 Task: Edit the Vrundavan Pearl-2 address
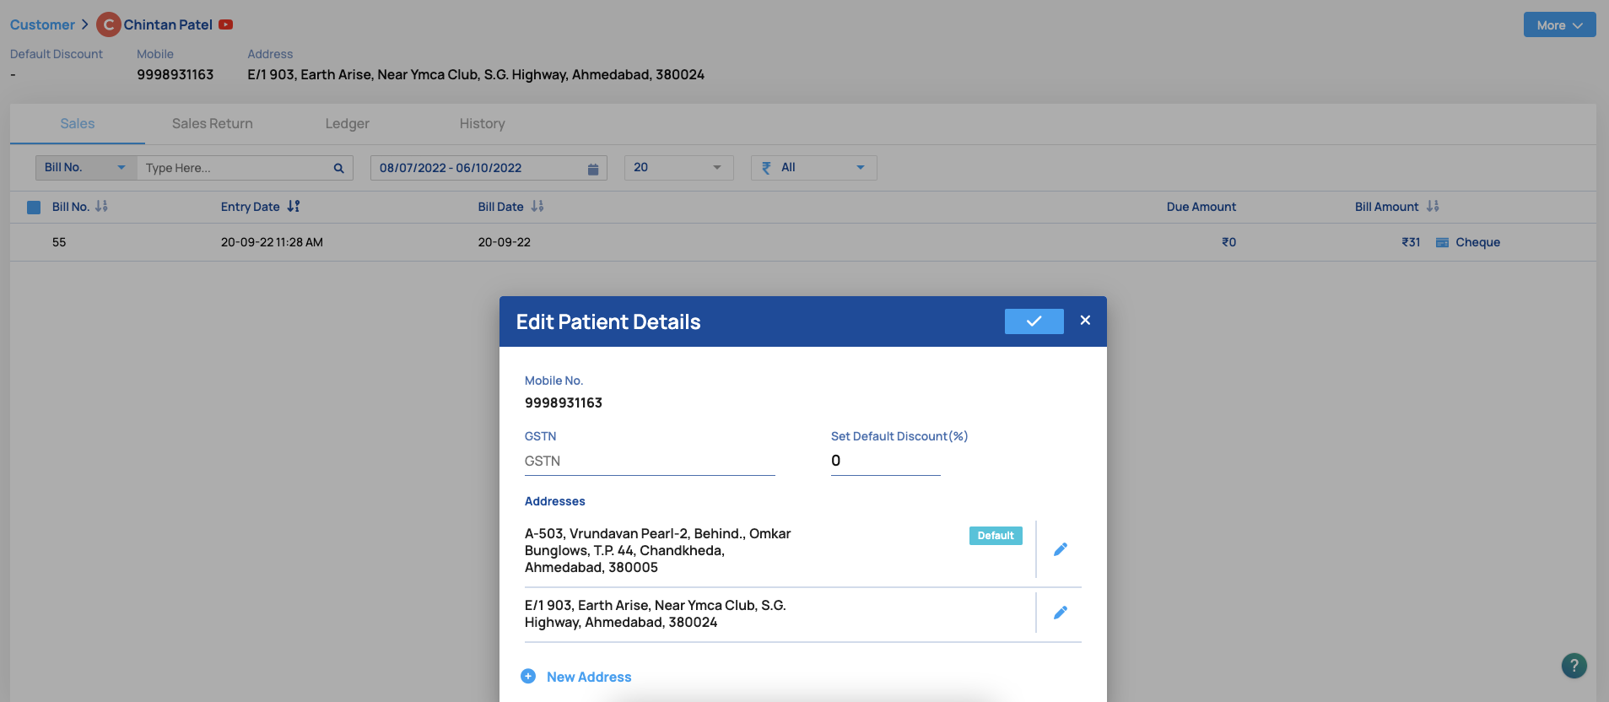pos(1060,549)
